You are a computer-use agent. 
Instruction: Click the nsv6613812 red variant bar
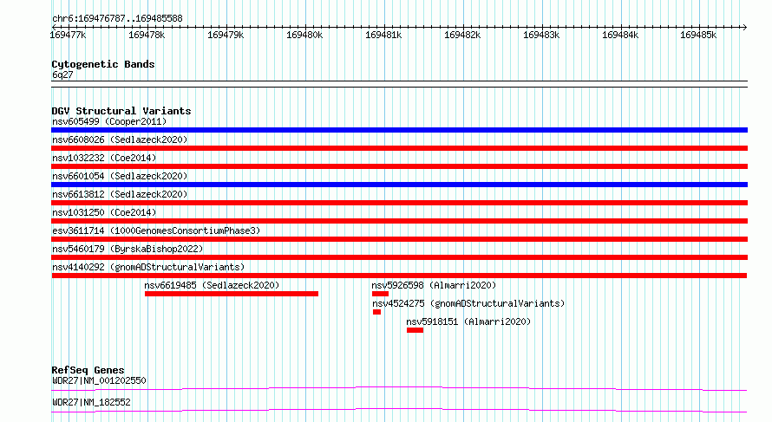click(399, 203)
